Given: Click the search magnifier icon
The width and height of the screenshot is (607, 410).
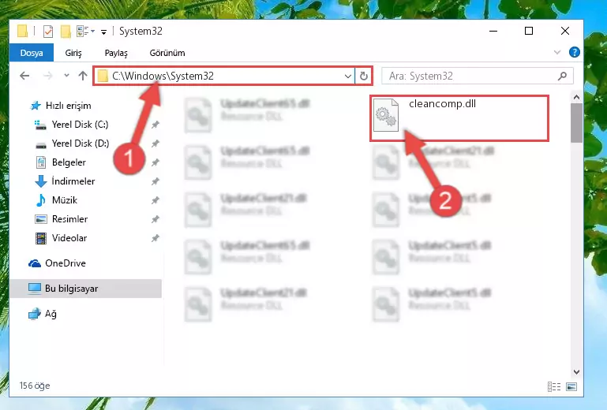Looking at the screenshot, I should pyautogui.click(x=562, y=76).
